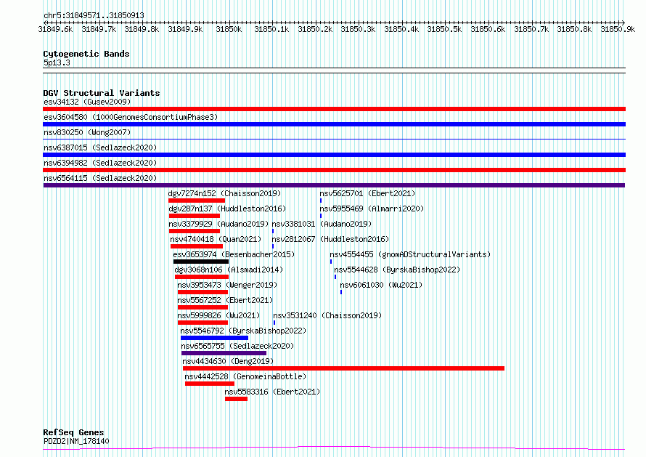The width and height of the screenshot is (646, 457).
Task: Click the nsv6394982 (Sedlazeck2020) label
Action: [x=100, y=163]
